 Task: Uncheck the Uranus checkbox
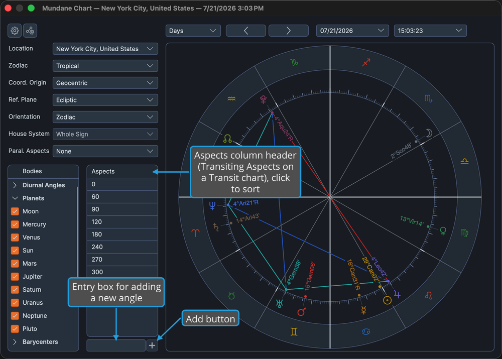click(15, 303)
